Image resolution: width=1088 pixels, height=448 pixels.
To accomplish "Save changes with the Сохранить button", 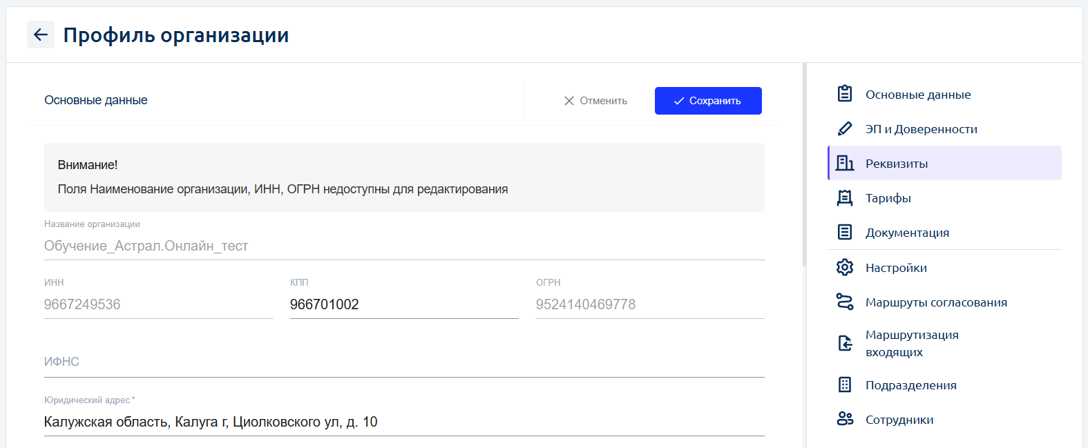I will tap(708, 101).
